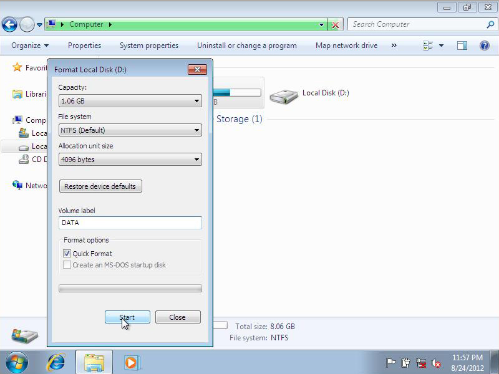Open the Help question mark icon

pyautogui.click(x=485, y=46)
